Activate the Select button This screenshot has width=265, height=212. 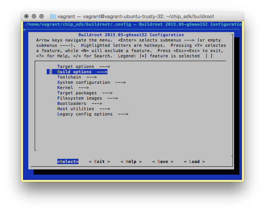pyautogui.click(x=68, y=161)
